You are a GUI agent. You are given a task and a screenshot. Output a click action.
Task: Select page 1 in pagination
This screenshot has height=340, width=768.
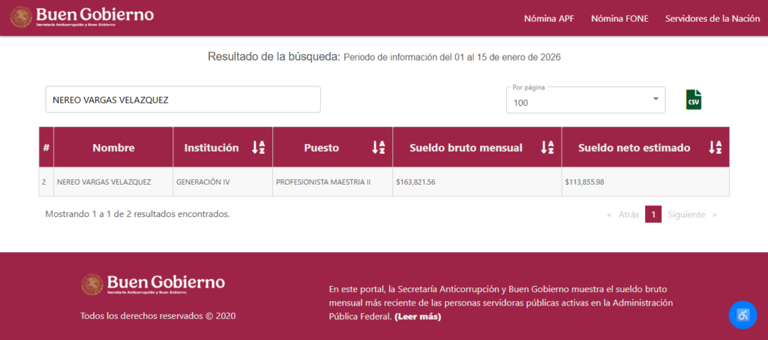[653, 215]
